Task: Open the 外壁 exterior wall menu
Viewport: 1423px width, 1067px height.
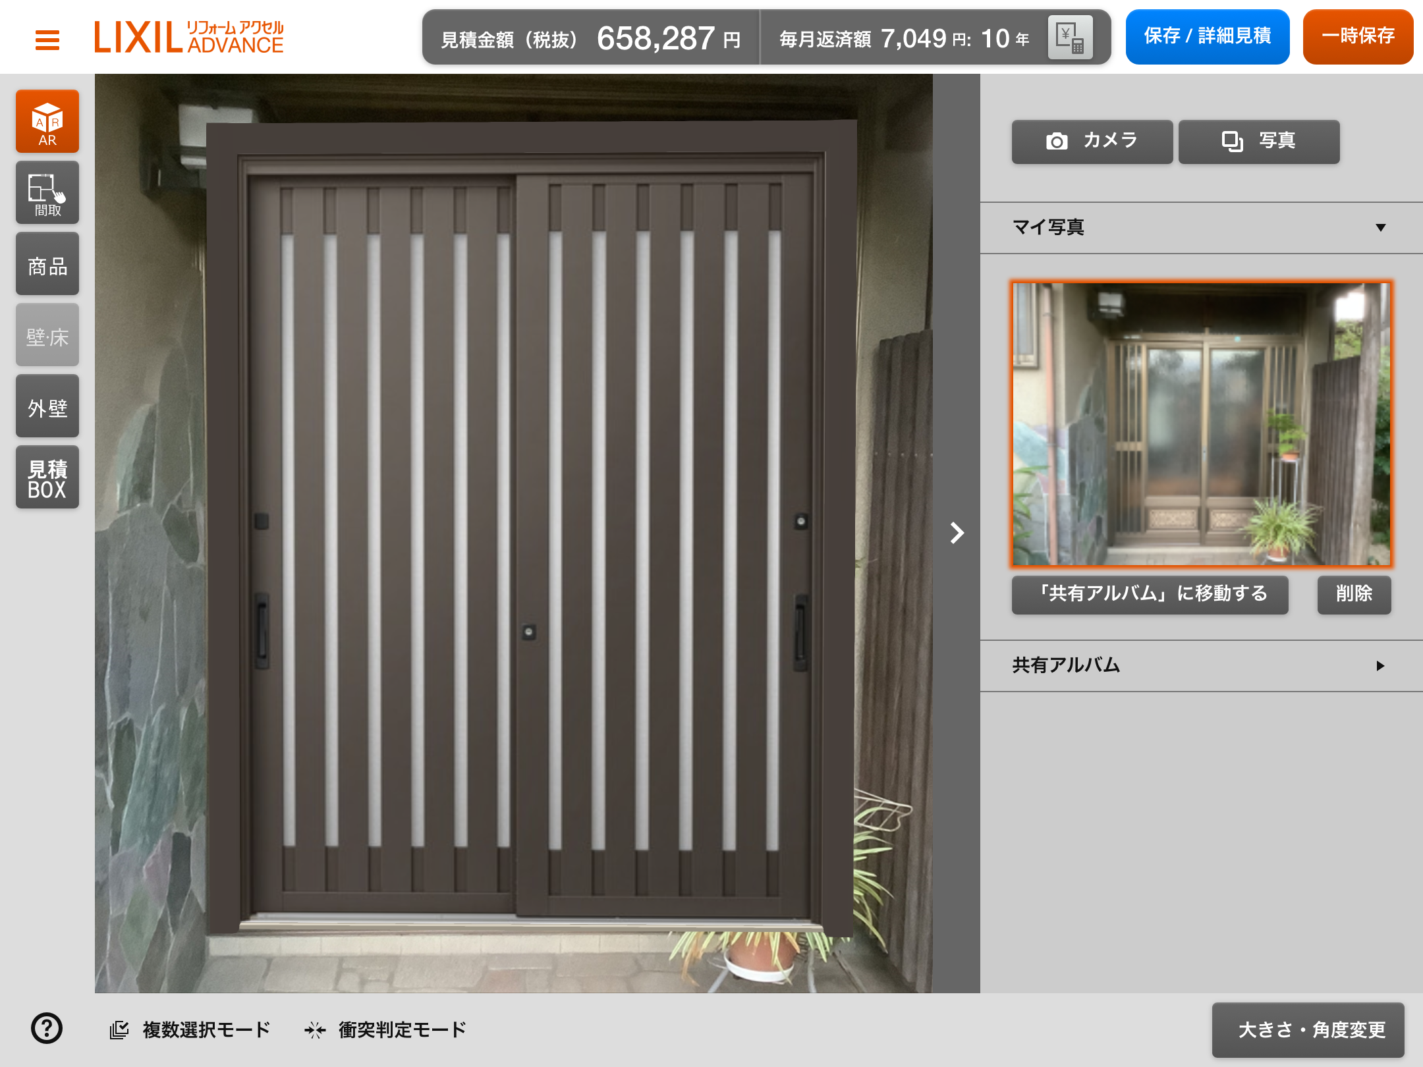Action: tap(47, 406)
